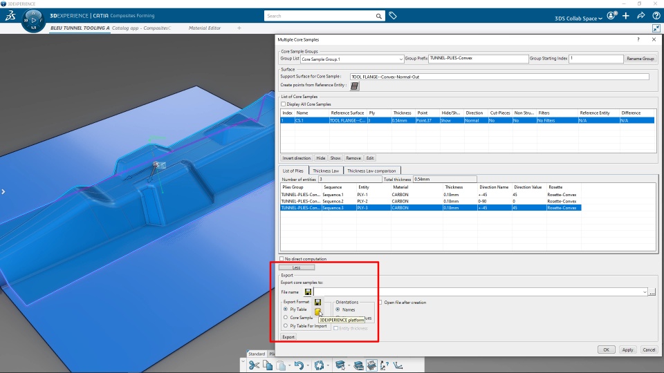Click the expand panel icon below top bar

(x=656, y=28)
